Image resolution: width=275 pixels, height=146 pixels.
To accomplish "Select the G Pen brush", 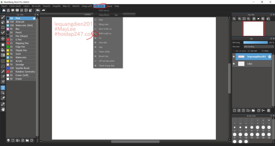I will point(21,40).
